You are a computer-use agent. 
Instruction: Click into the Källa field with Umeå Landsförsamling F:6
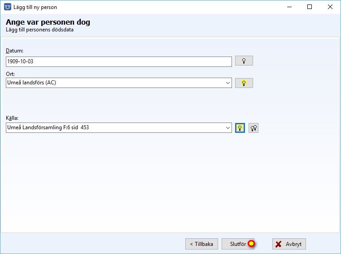tap(119, 127)
